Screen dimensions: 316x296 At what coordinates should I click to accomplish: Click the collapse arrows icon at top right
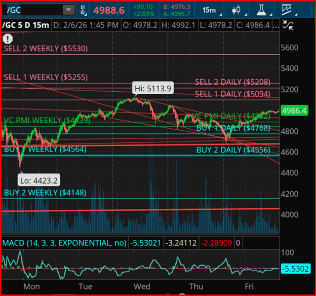[287, 24]
